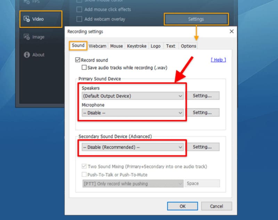The width and height of the screenshot is (278, 220).
Task: Click the Space hotkey input field
Action: point(202,183)
